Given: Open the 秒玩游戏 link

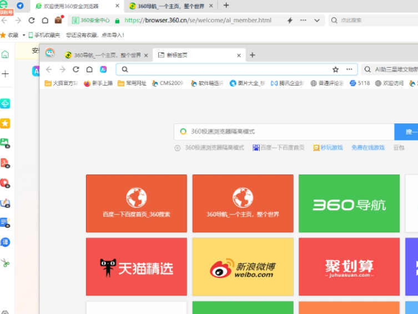Looking at the screenshot, I should coord(328,148).
